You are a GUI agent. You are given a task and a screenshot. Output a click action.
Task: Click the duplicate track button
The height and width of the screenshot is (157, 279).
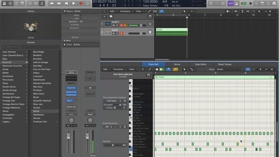[x=111, y=17]
